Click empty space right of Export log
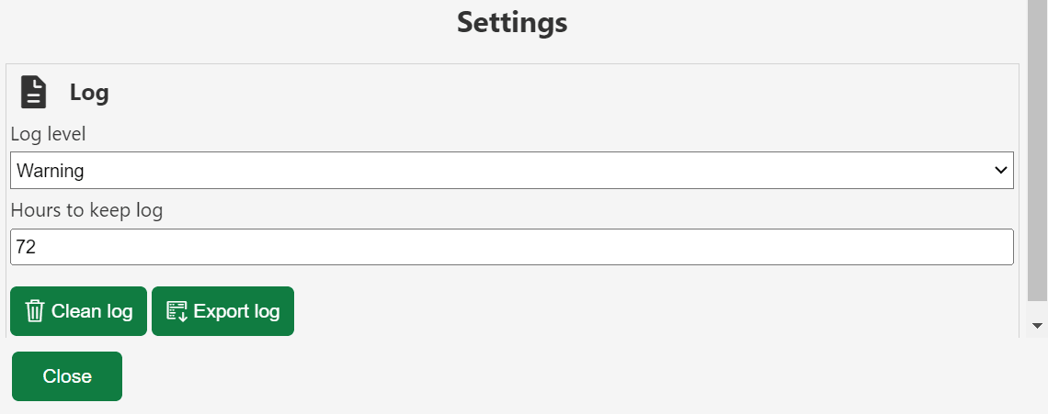Screen dimensions: 1048x414 pos(644,311)
